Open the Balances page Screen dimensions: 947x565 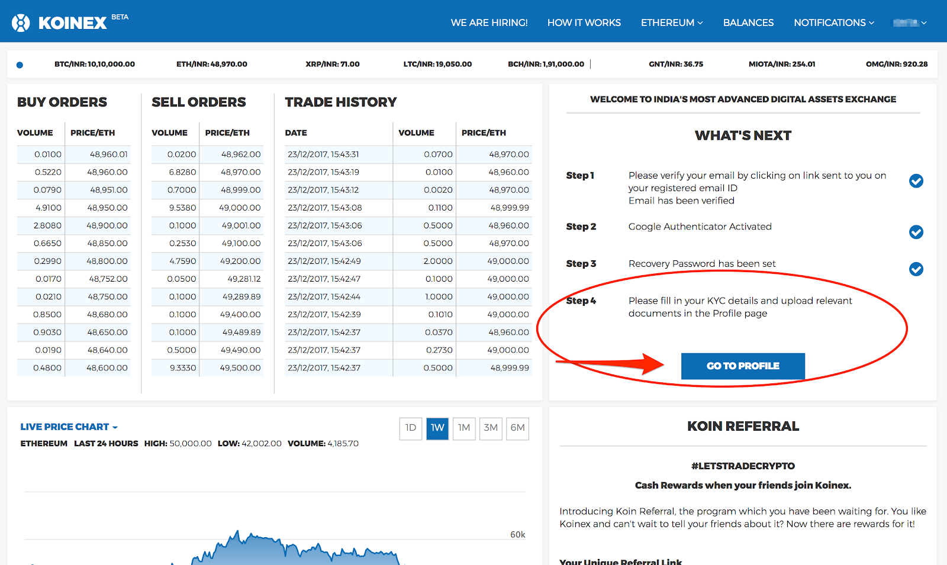(x=748, y=22)
